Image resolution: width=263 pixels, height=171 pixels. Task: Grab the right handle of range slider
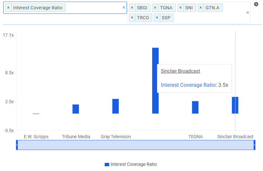click(254, 145)
